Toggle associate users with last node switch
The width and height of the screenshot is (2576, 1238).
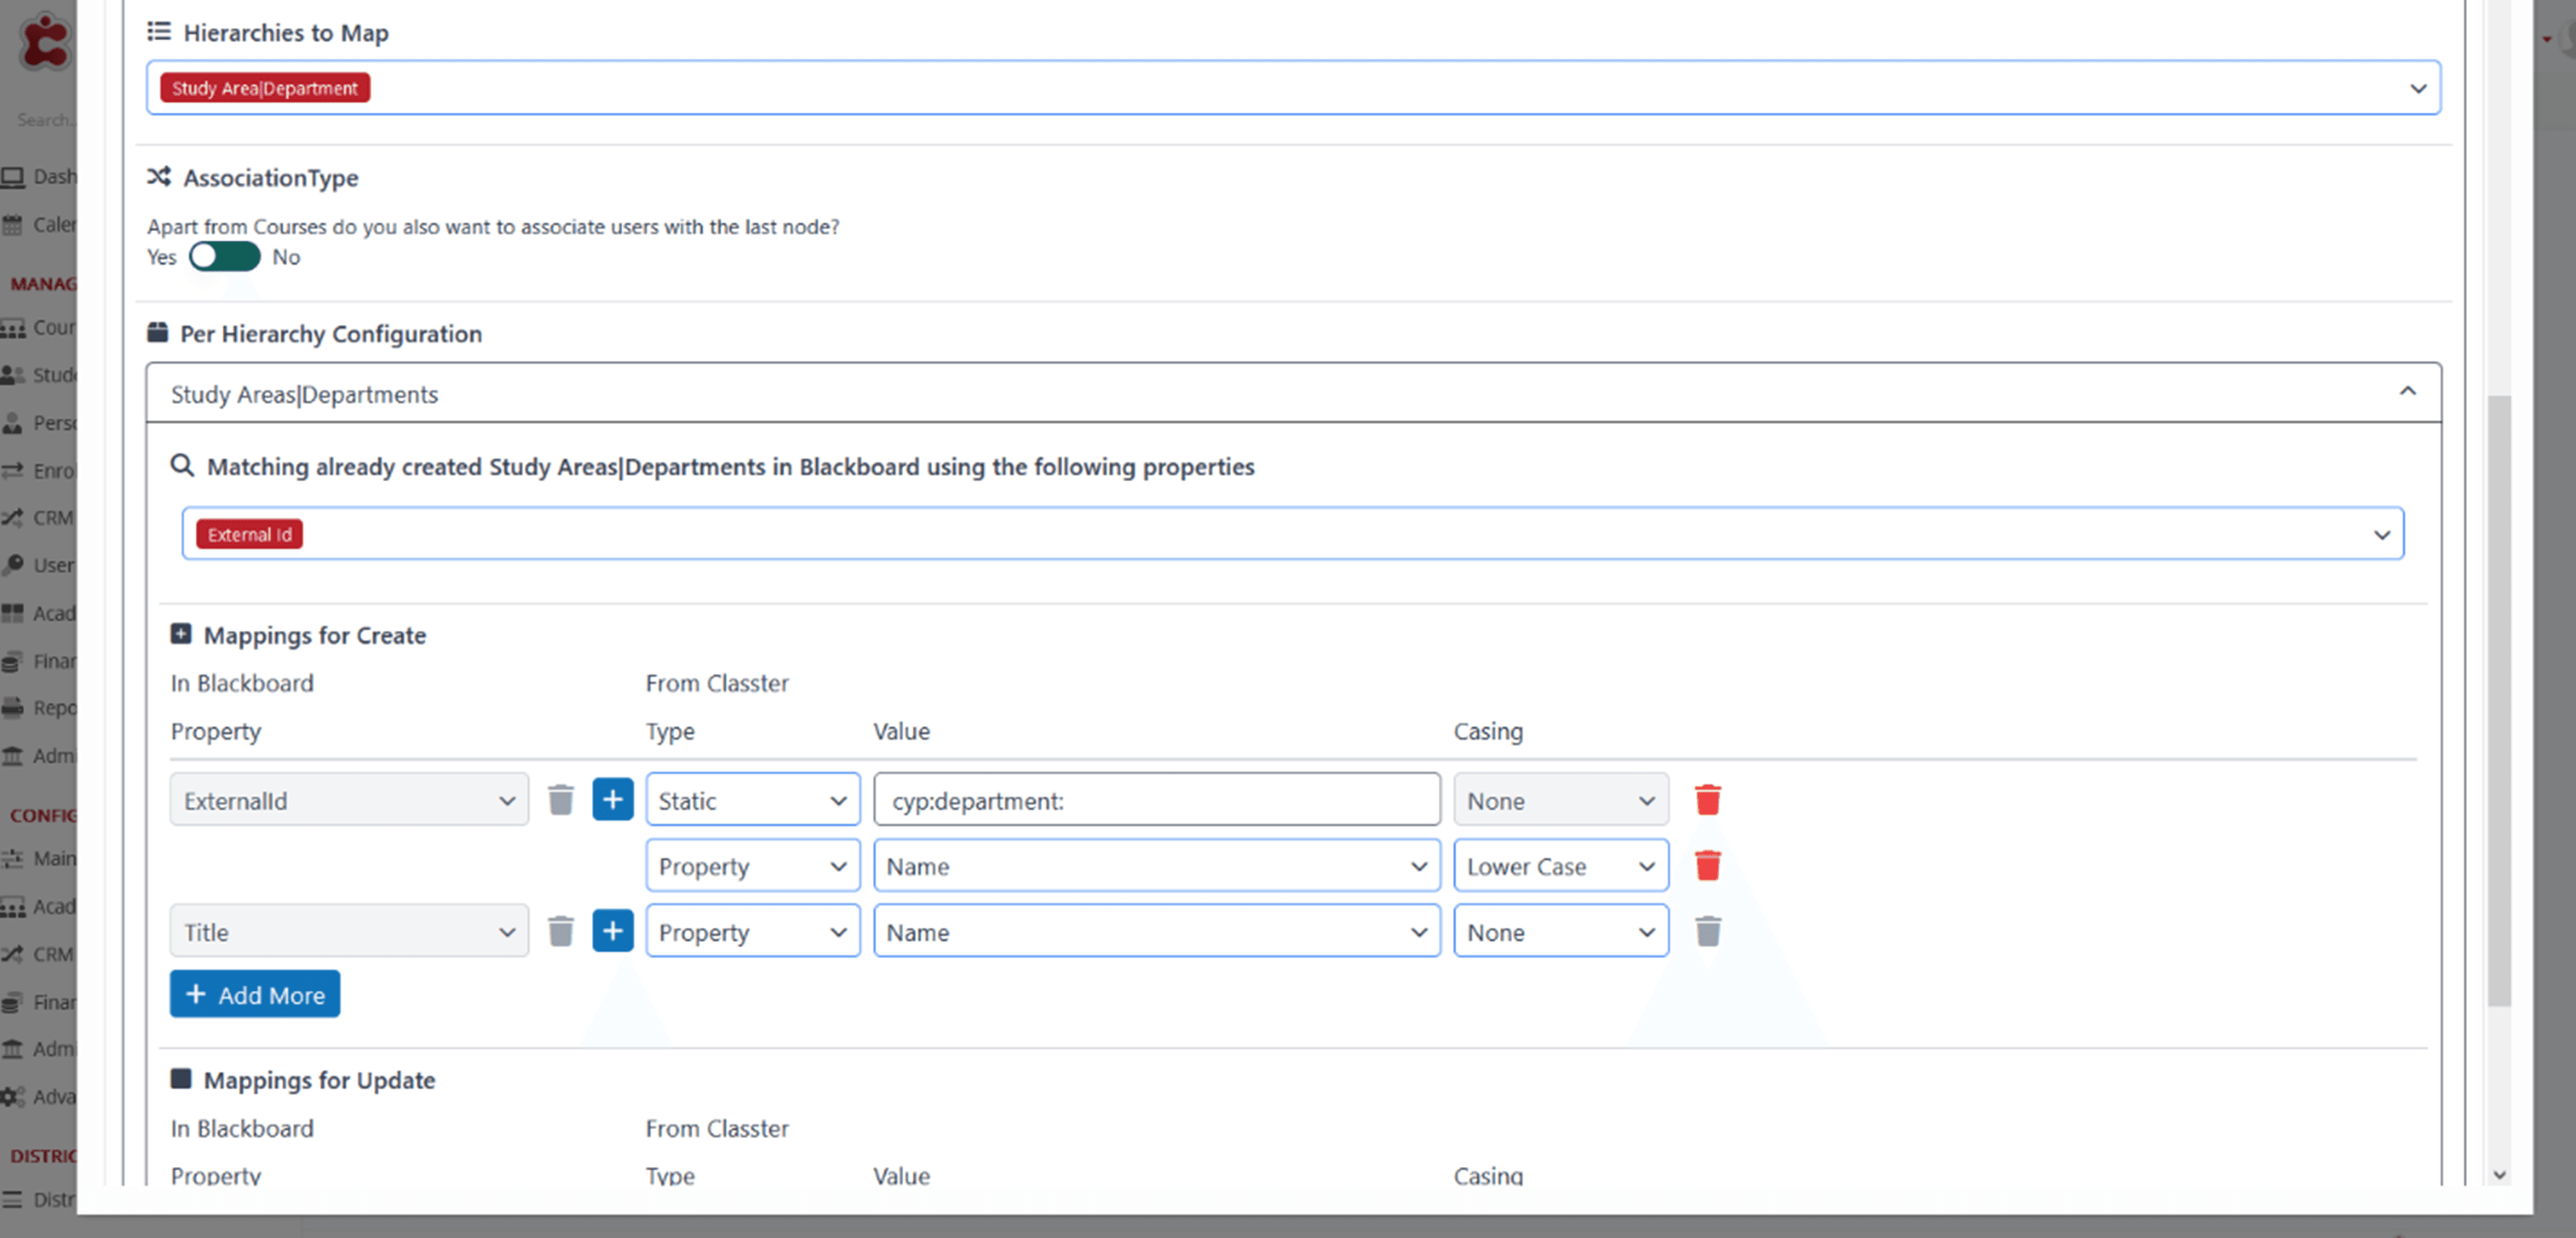click(x=224, y=257)
